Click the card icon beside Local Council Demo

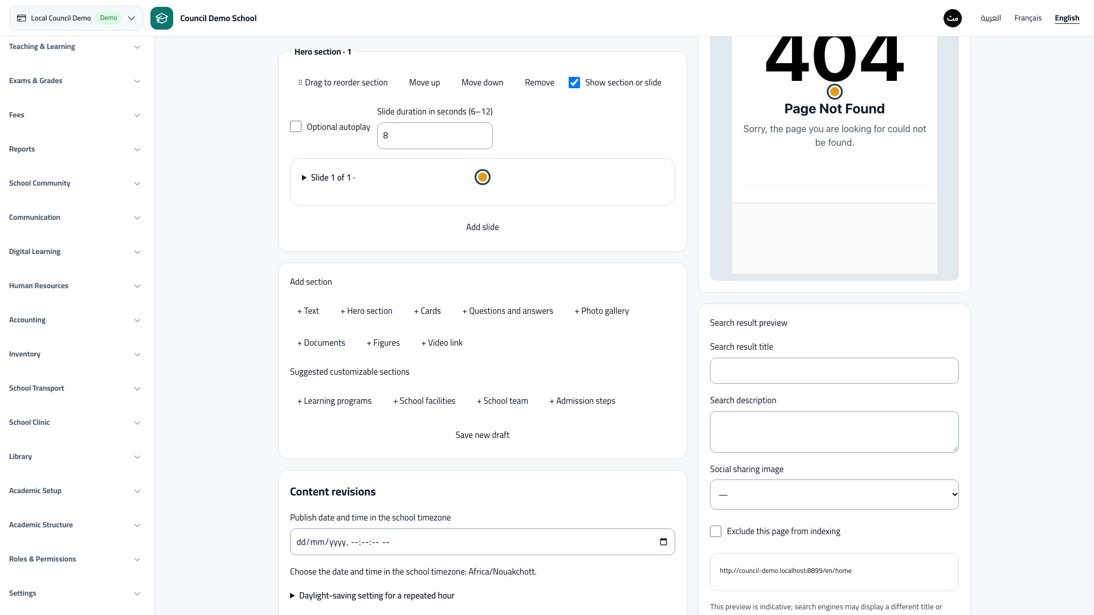pos(22,18)
